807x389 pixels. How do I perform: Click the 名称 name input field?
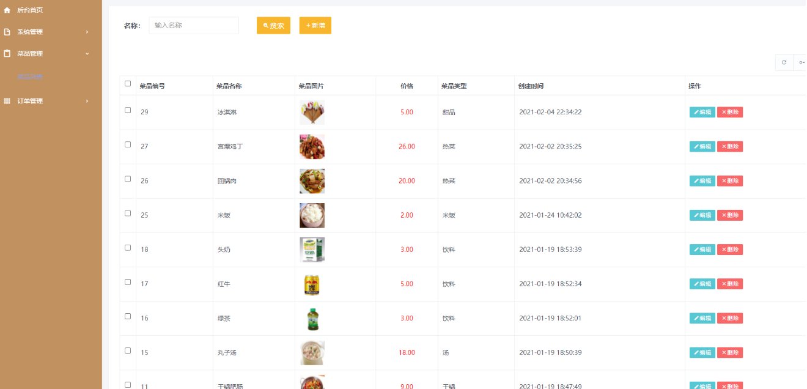[194, 26]
